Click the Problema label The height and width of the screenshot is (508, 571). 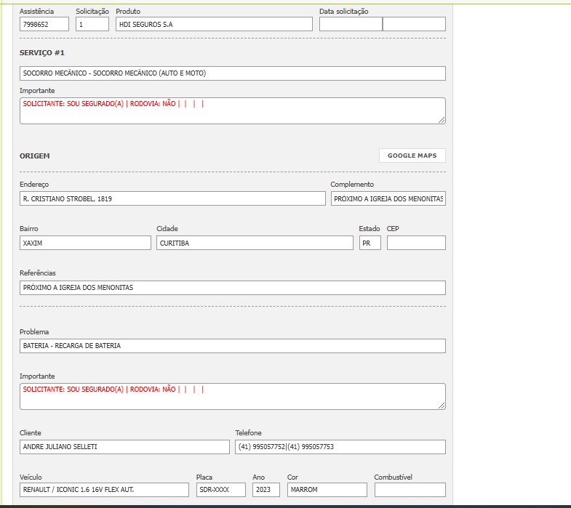[34, 332]
